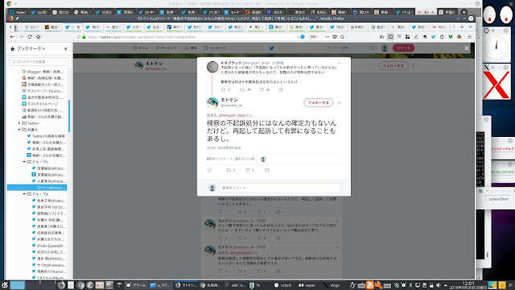Open Shoko Egawa bookmark entry
Screen dimensions: 515x290
coord(48,246)
